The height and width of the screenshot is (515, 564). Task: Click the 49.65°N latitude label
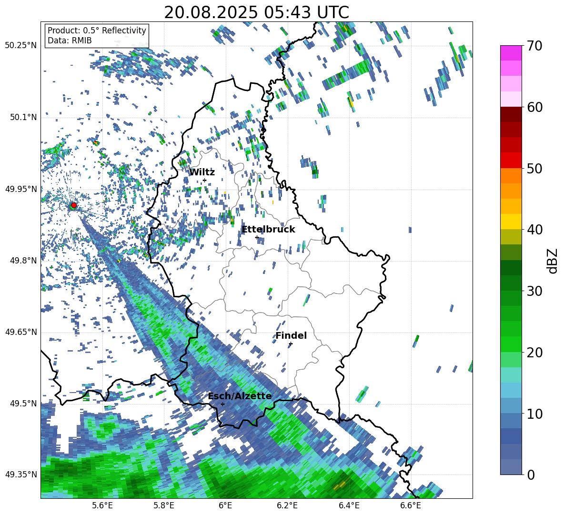(21, 332)
